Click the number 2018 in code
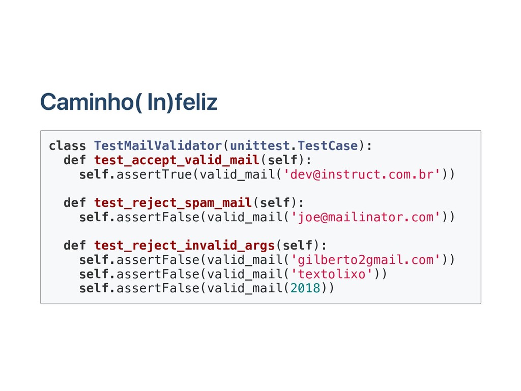Image resolution: width=521 pixels, height=391 pixels. pos(305,288)
